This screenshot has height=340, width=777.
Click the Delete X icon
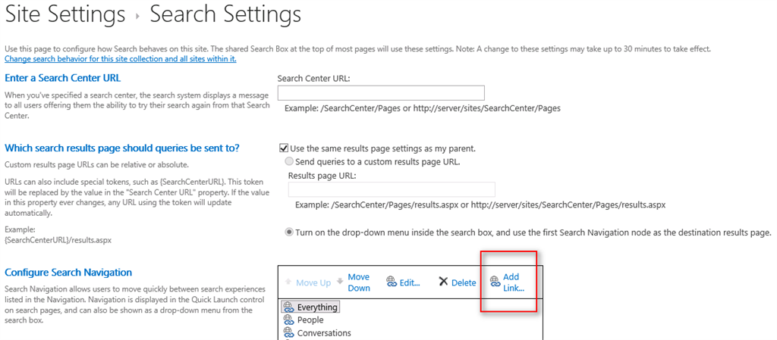point(444,282)
